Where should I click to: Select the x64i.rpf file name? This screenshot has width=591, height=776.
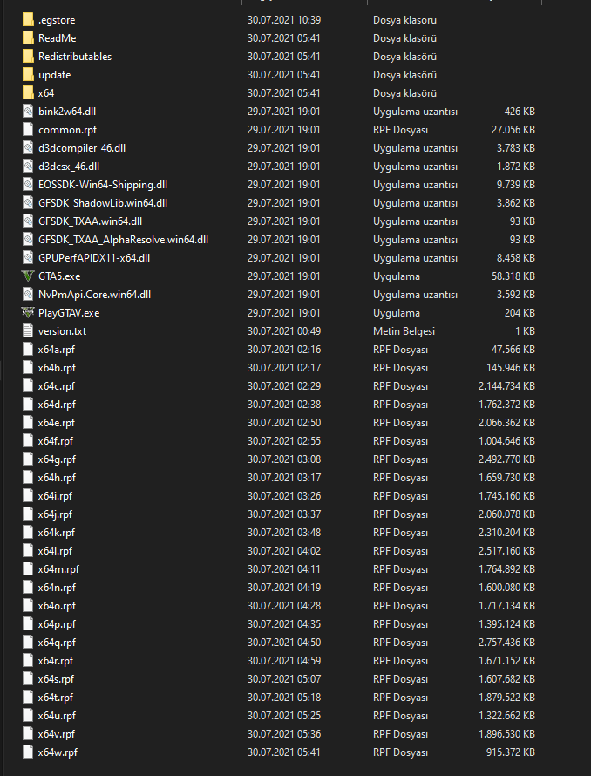pos(55,496)
